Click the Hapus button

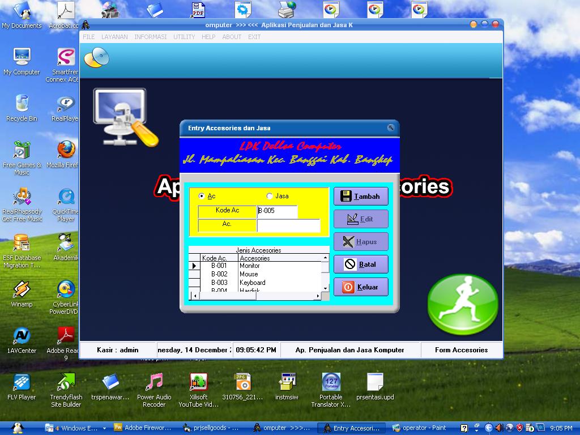coord(361,241)
